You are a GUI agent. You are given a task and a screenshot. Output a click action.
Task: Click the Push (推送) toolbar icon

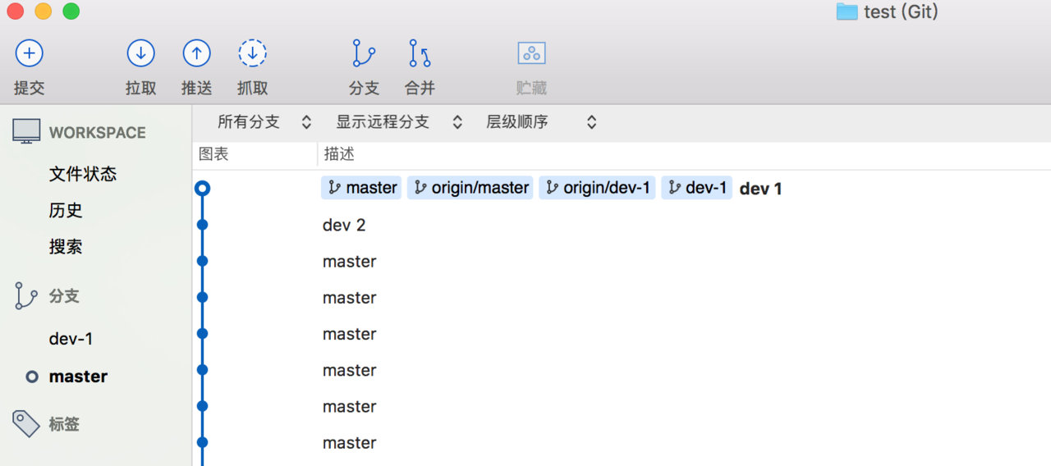coord(196,54)
